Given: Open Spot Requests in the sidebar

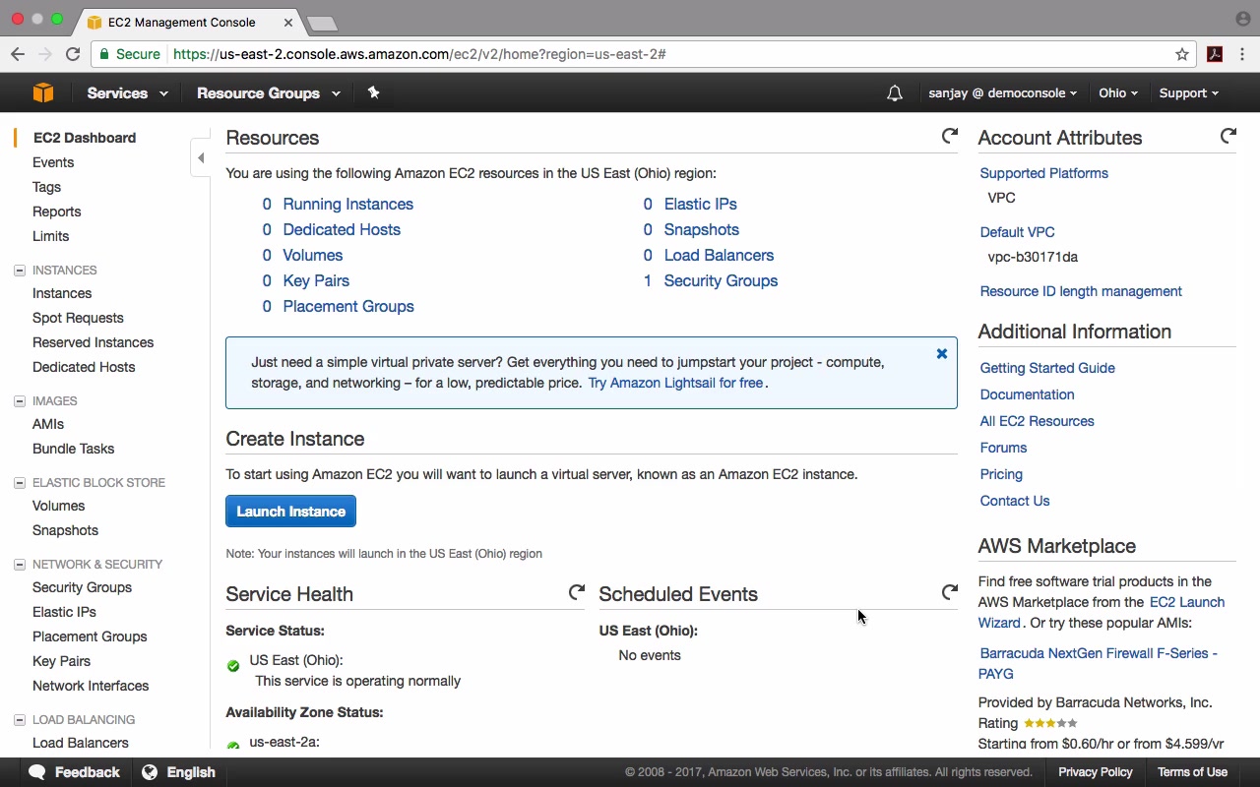Looking at the screenshot, I should [78, 318].
